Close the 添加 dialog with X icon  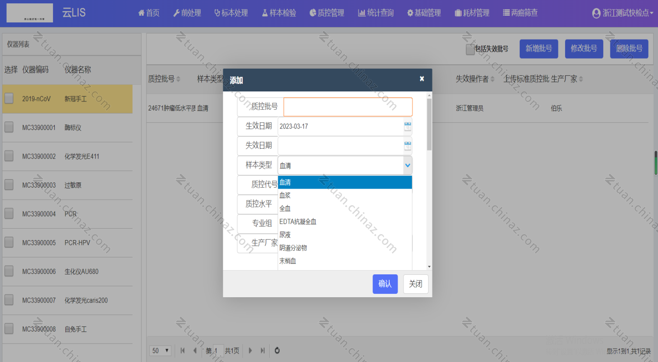click(x=422, y=79)
